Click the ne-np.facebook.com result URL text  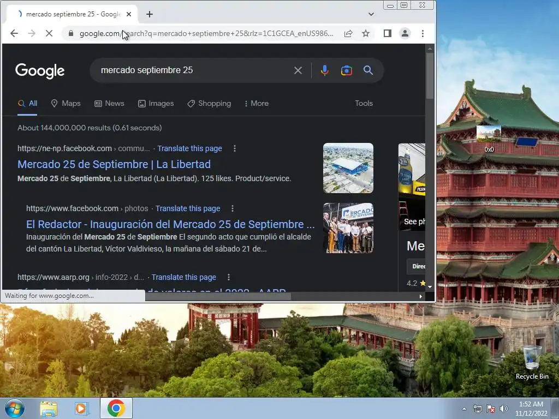point(84,148)
